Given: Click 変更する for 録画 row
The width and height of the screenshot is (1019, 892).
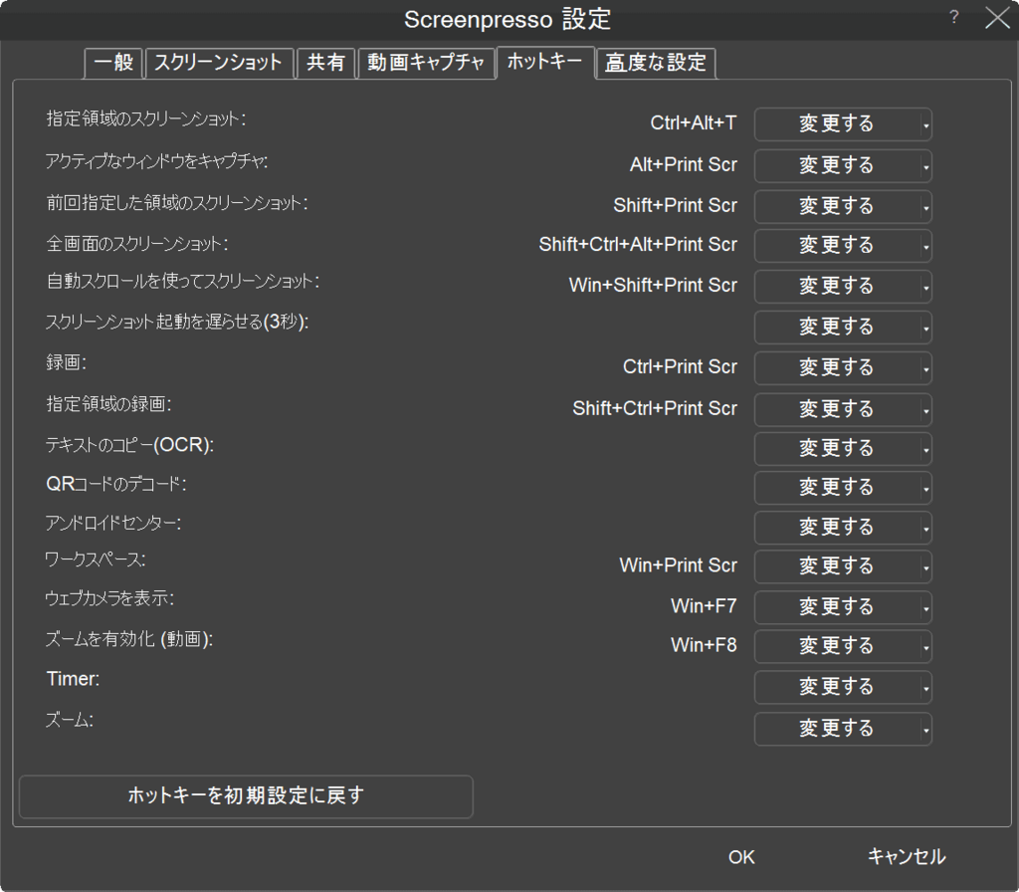Looking at the screenshot, I should [x=836, y=368].
